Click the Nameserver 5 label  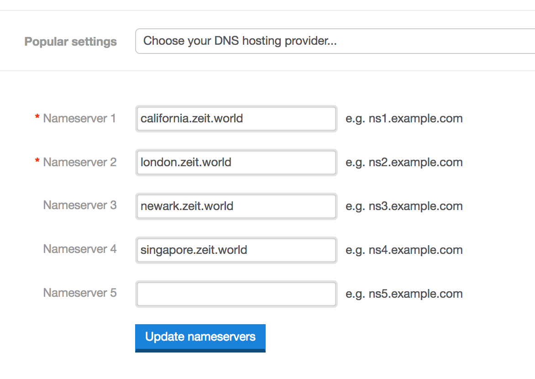pyautogui.click(x=79, y=293)
